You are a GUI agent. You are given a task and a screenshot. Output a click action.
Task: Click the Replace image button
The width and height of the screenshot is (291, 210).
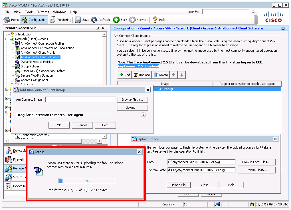tap(142, 75)
